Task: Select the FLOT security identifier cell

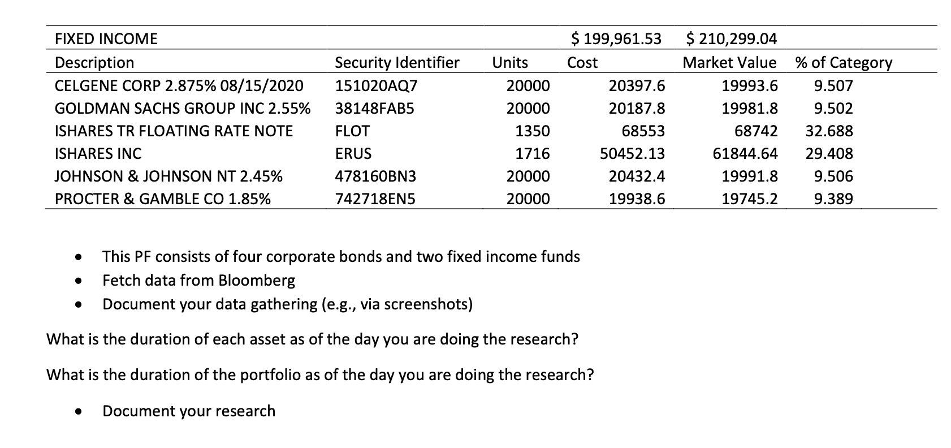Action: (352, 131)
